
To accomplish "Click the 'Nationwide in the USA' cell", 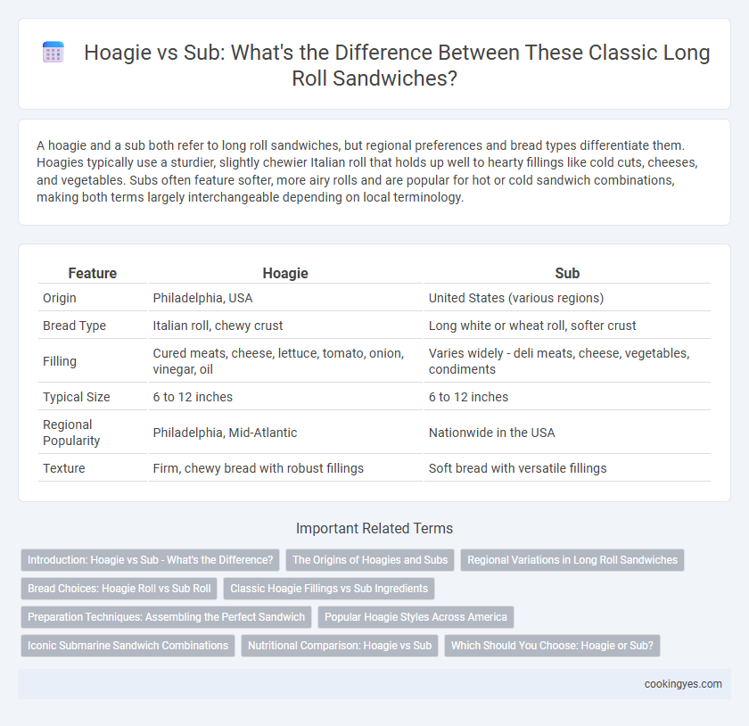I will (x=491, y=433).
